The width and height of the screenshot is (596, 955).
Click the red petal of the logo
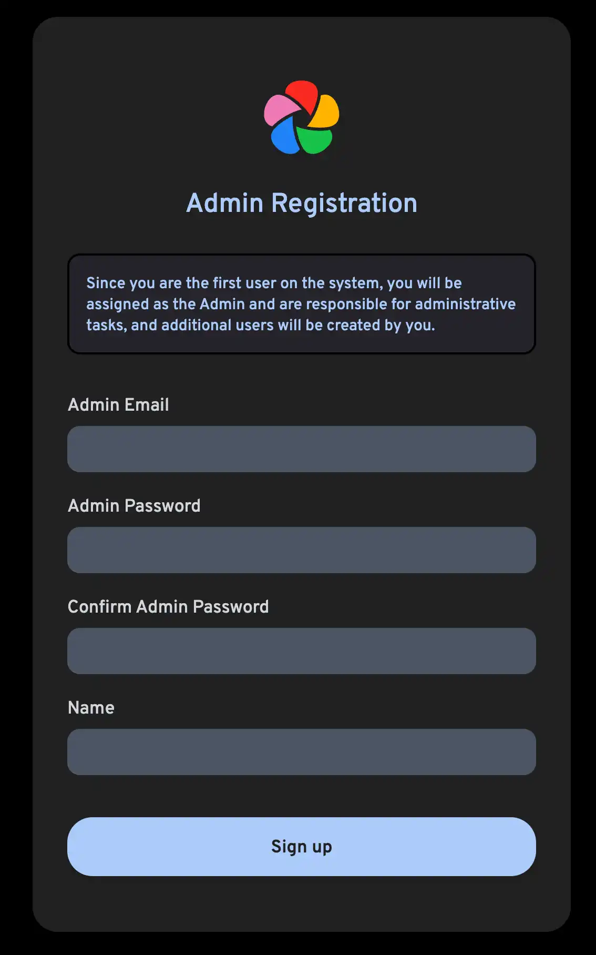(302, 95)
